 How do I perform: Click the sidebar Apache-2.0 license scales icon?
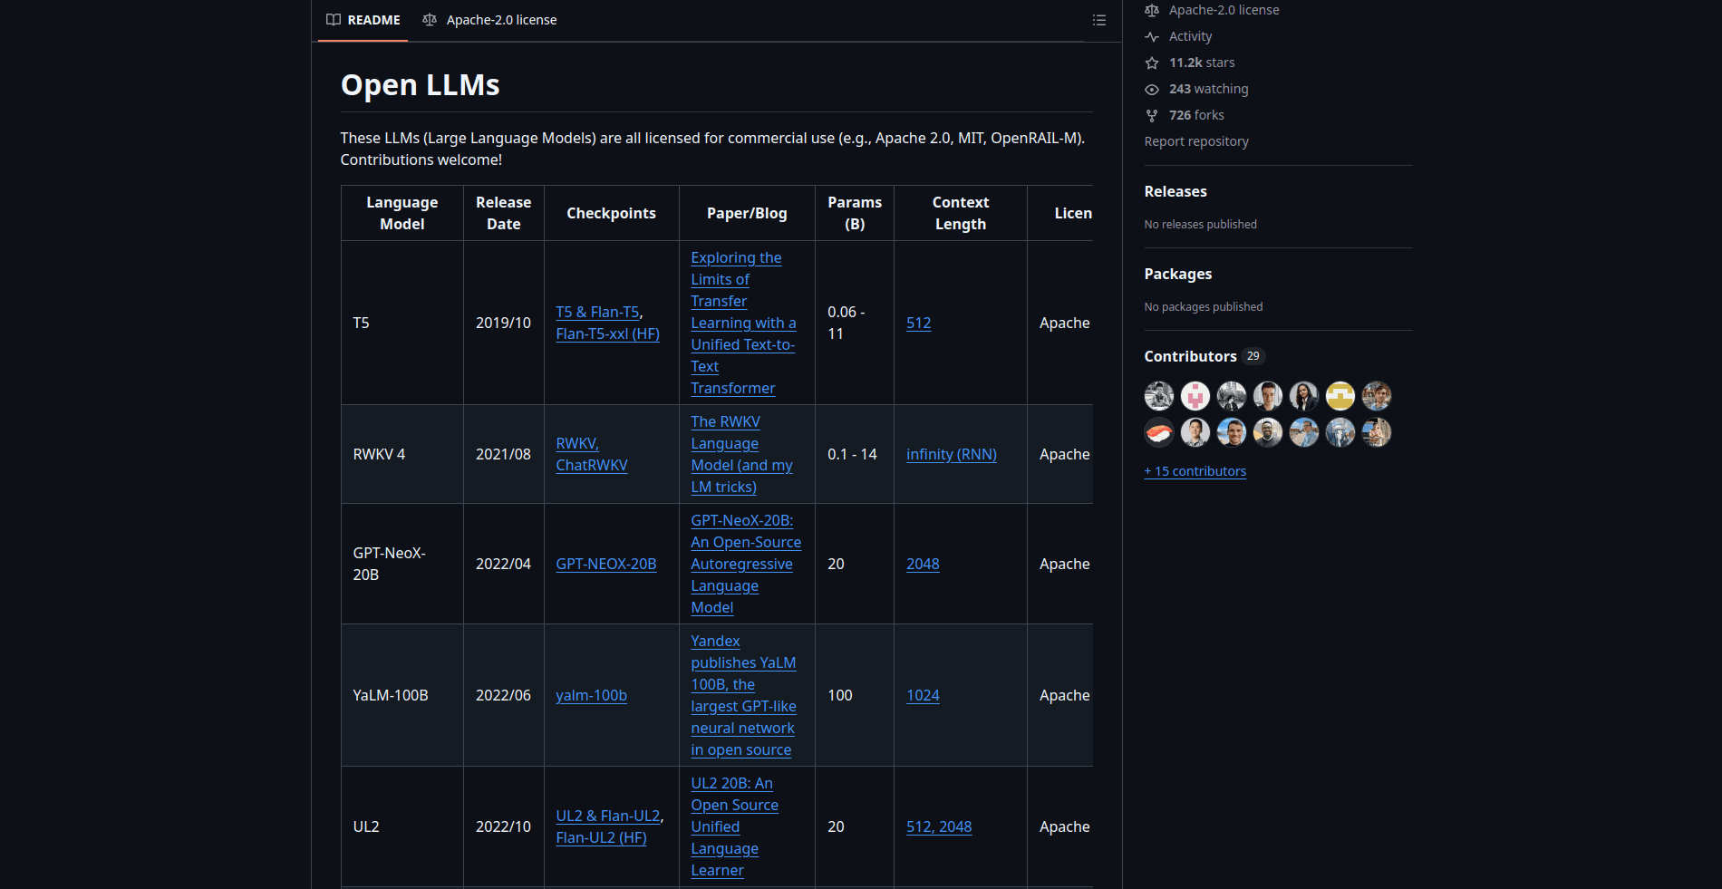(x=1152, y=10)
